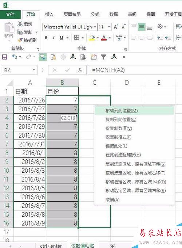Screen dimensions: 182x248
Task: Click the borders grid icon
Action: [76, 38]
